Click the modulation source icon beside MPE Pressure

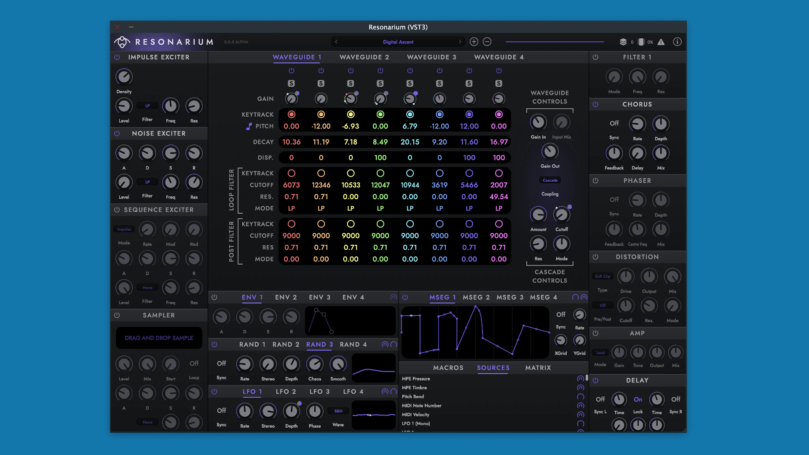[581, 379]
